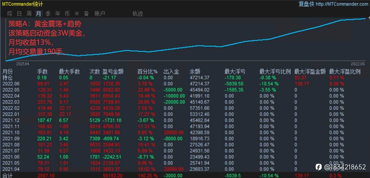Select the 2021.12 month row

185,120
